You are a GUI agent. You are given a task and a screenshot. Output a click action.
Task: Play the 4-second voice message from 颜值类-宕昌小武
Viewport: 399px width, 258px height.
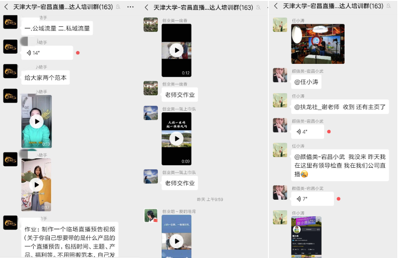tap(307, 132)
